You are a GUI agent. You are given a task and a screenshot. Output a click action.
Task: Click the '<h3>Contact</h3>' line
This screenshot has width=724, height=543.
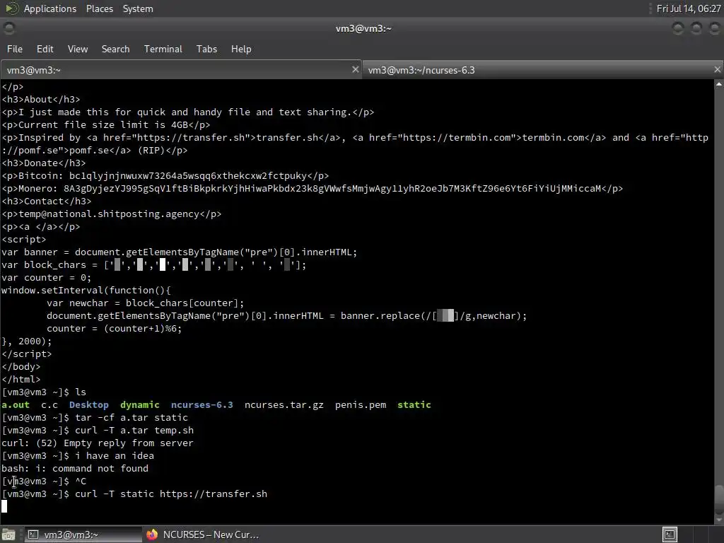46,202
